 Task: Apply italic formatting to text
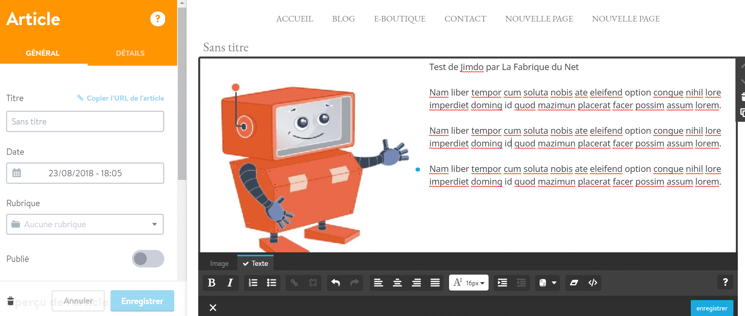pyautogui.click(x=230, y=283)
